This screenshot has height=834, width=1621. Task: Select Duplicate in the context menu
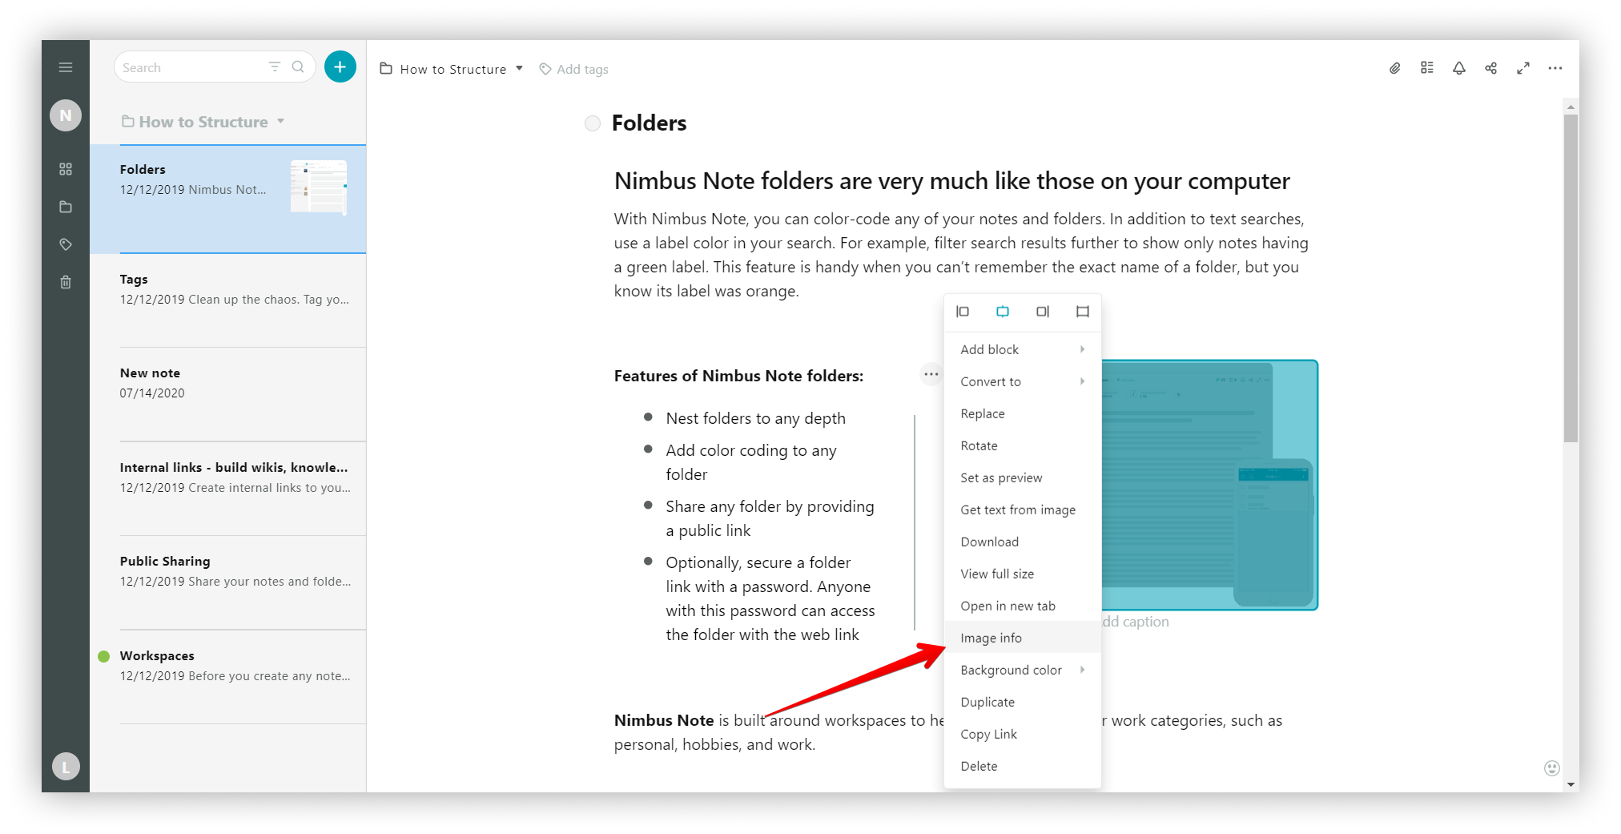(1023, 702)
